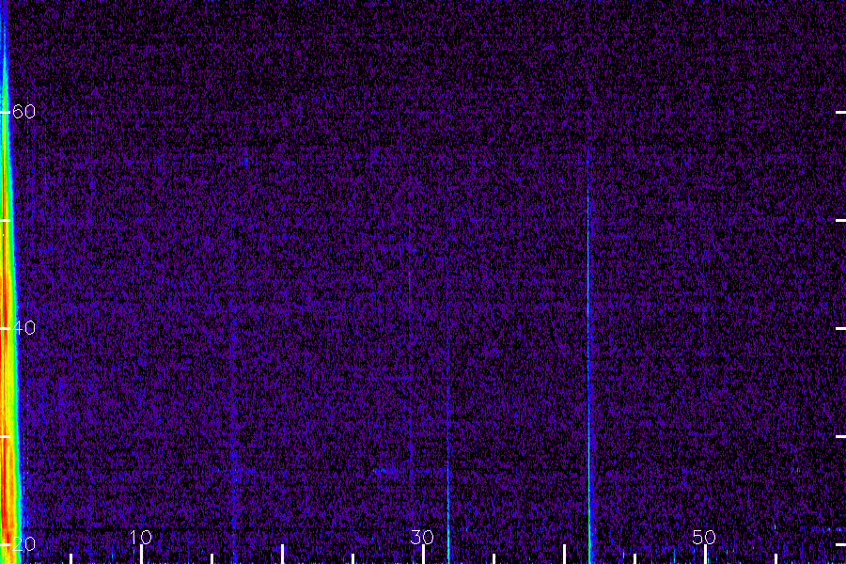
Task: Click the "10" horizontal axis label
Action: [x=141, y=537]
